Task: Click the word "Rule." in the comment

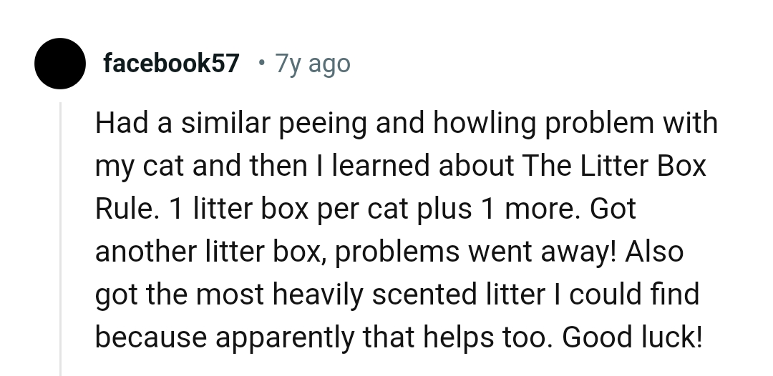Action: 125,209
